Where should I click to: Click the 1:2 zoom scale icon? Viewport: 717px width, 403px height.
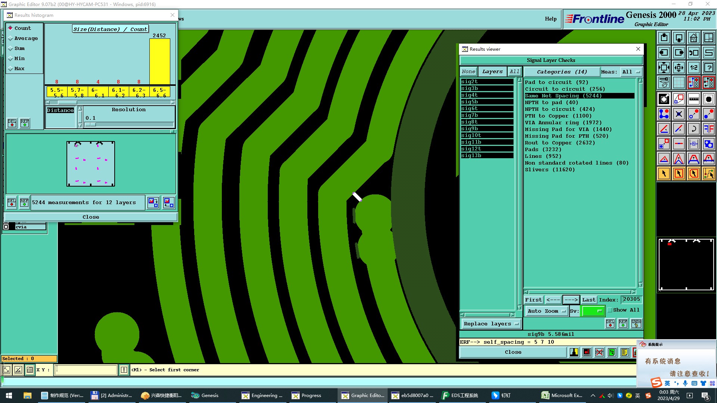point(693,68)
